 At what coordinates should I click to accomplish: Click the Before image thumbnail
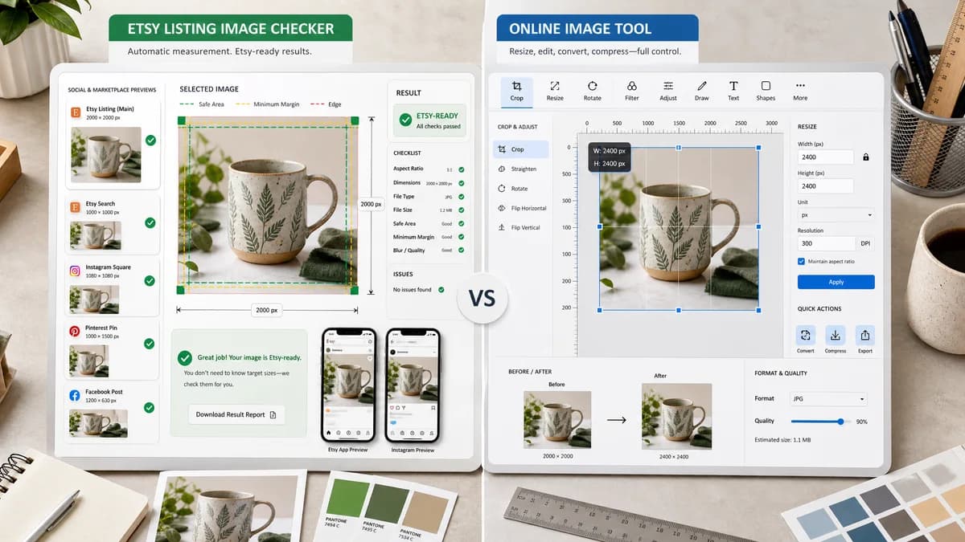tap(557, 419)
